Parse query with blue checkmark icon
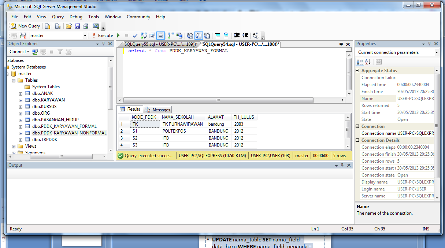This screenshot has width=445, height=248. tap(135, 36)
